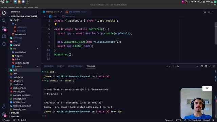Click the editor vertical scrollbar
The width and height of the screenshot is (217, 122).
pos(216,33)
